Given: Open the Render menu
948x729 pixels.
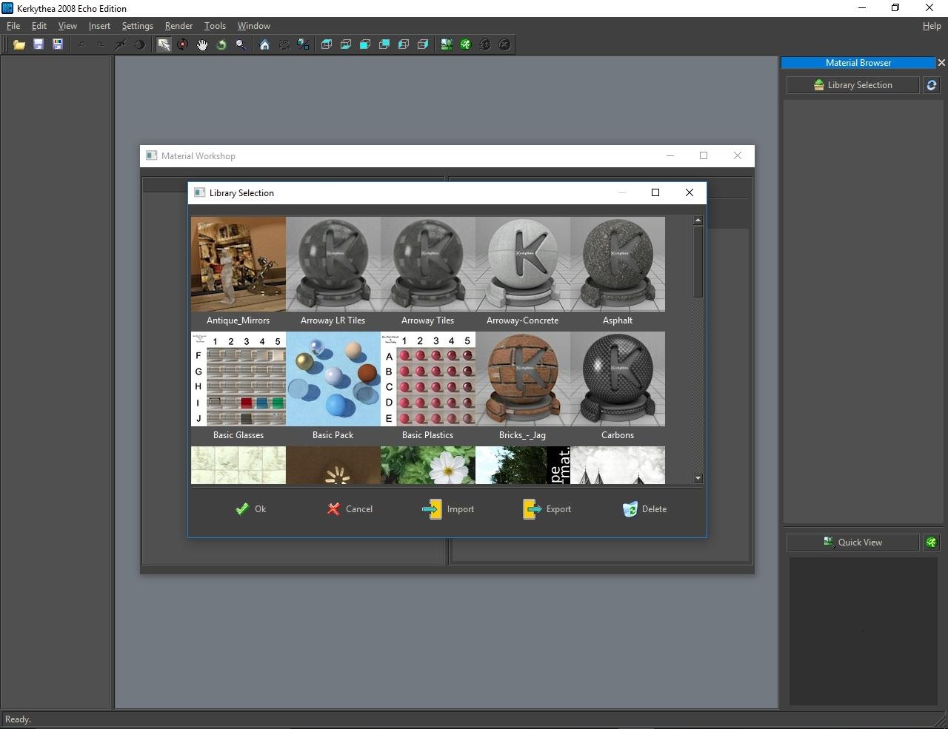Looking at the screenshot, I should pyautogui.click(x=178, y=26).
